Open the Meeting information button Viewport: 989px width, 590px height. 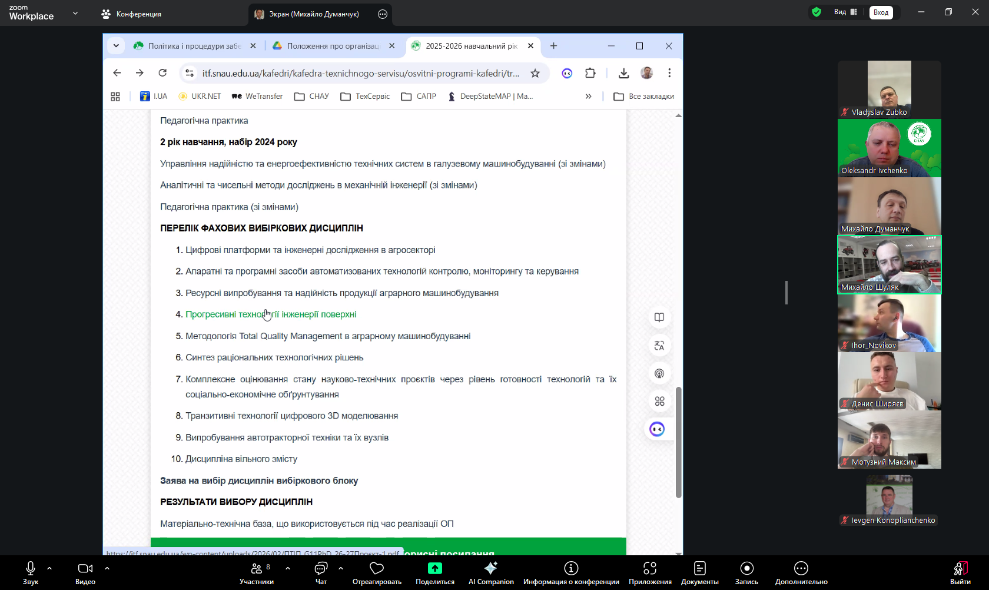[x=571, y=572]
